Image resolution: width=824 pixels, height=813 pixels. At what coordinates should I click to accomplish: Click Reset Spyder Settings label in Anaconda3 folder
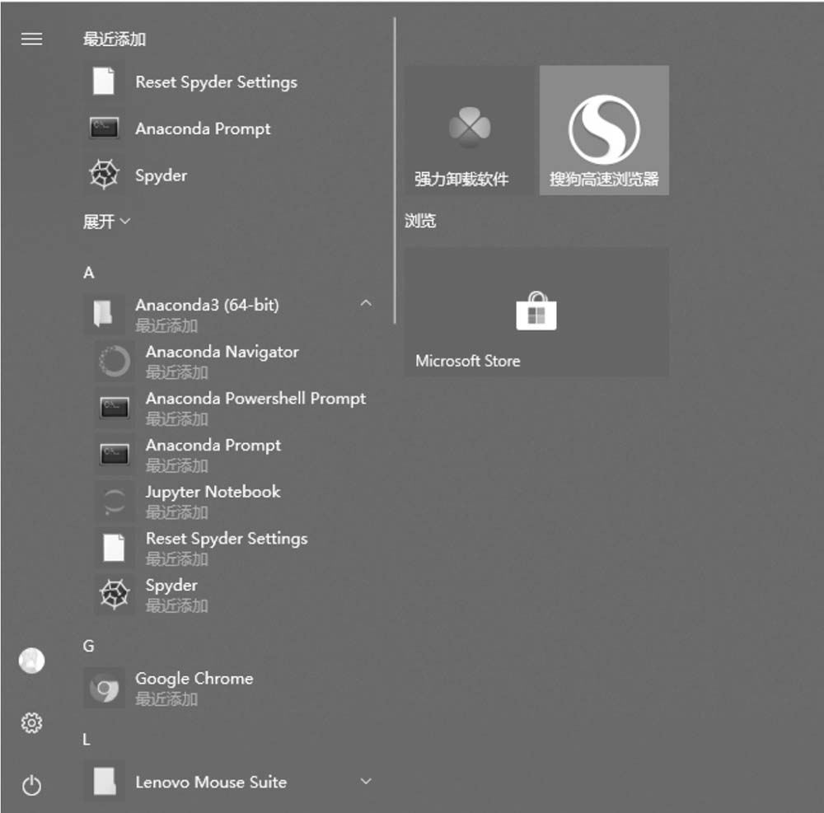click(227, 539)
